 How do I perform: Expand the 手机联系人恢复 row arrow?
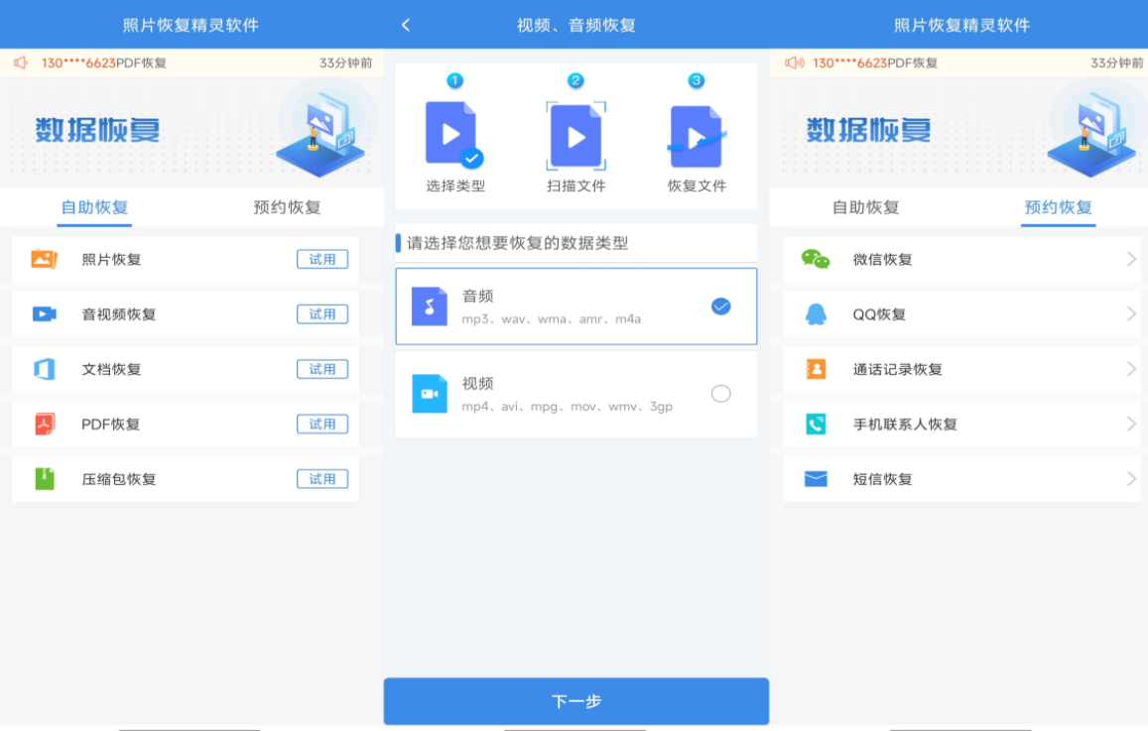coord(1131,425)
